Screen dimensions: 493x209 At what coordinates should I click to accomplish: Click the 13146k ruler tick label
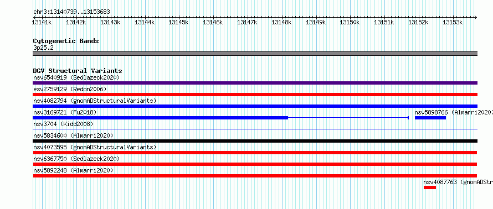[x=213, y=22]
